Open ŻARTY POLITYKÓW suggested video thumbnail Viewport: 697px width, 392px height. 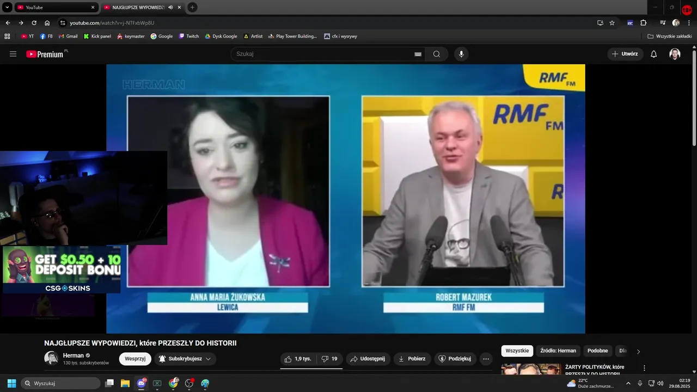(531, 370)
